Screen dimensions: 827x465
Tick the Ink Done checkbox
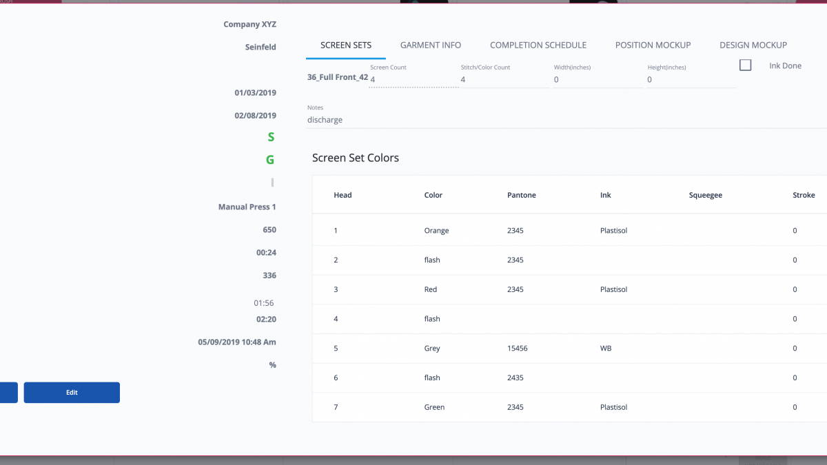click(745, 65)
